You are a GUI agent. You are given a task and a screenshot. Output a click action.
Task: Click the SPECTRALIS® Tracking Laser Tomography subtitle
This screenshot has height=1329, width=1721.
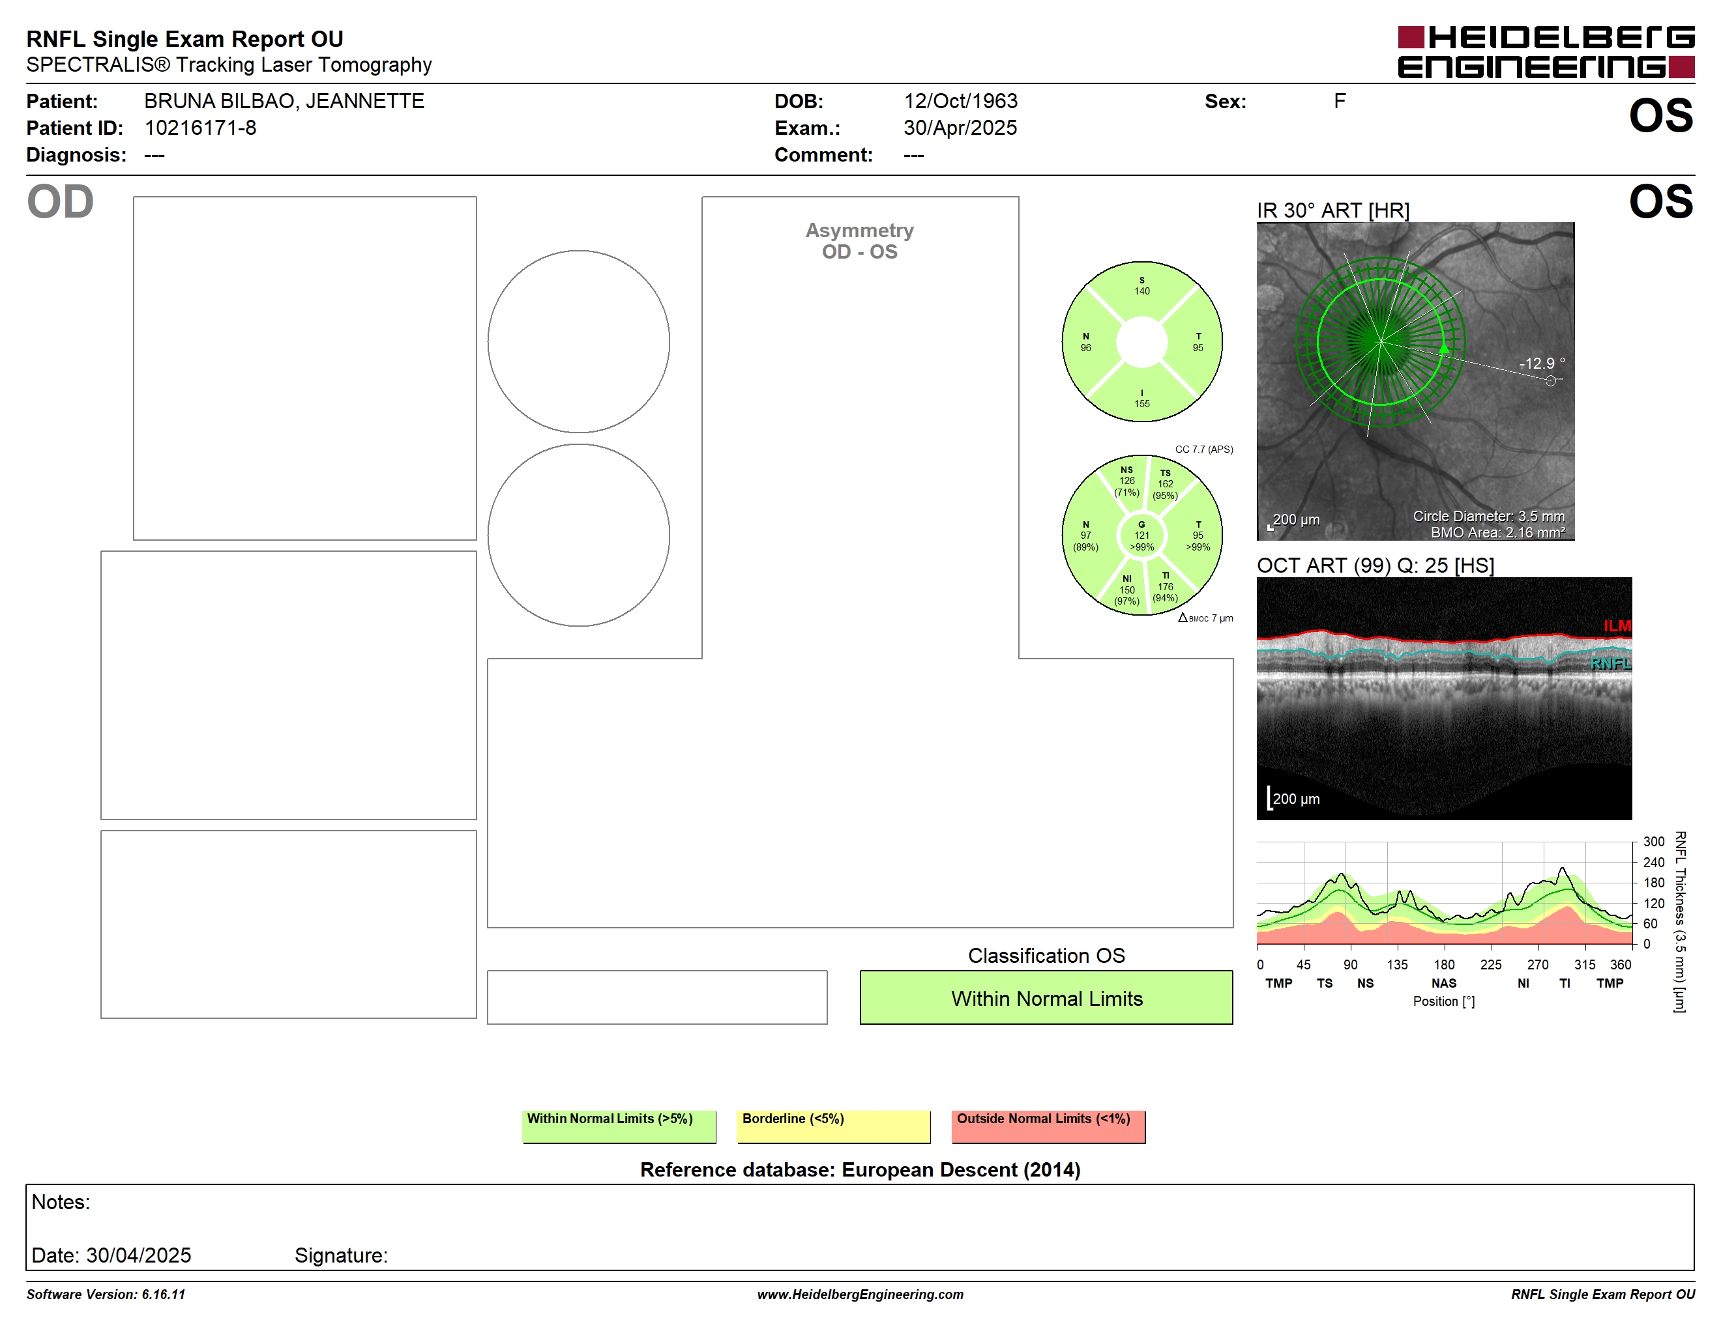tap(229, 64)
